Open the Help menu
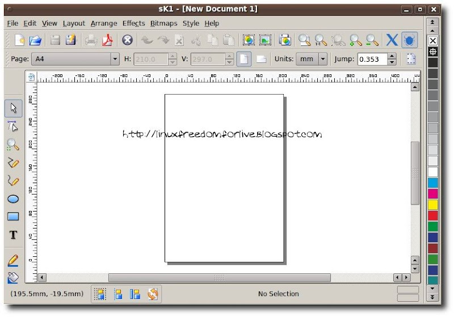454x317 pixels. tap(212, 23)
